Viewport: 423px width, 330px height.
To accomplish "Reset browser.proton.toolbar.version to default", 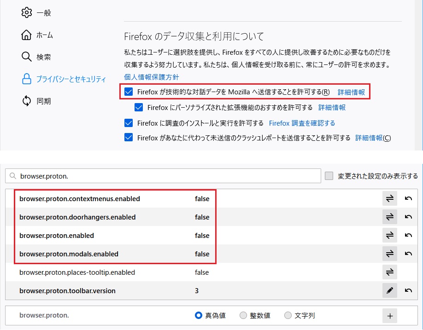I will tap(408, 291).
